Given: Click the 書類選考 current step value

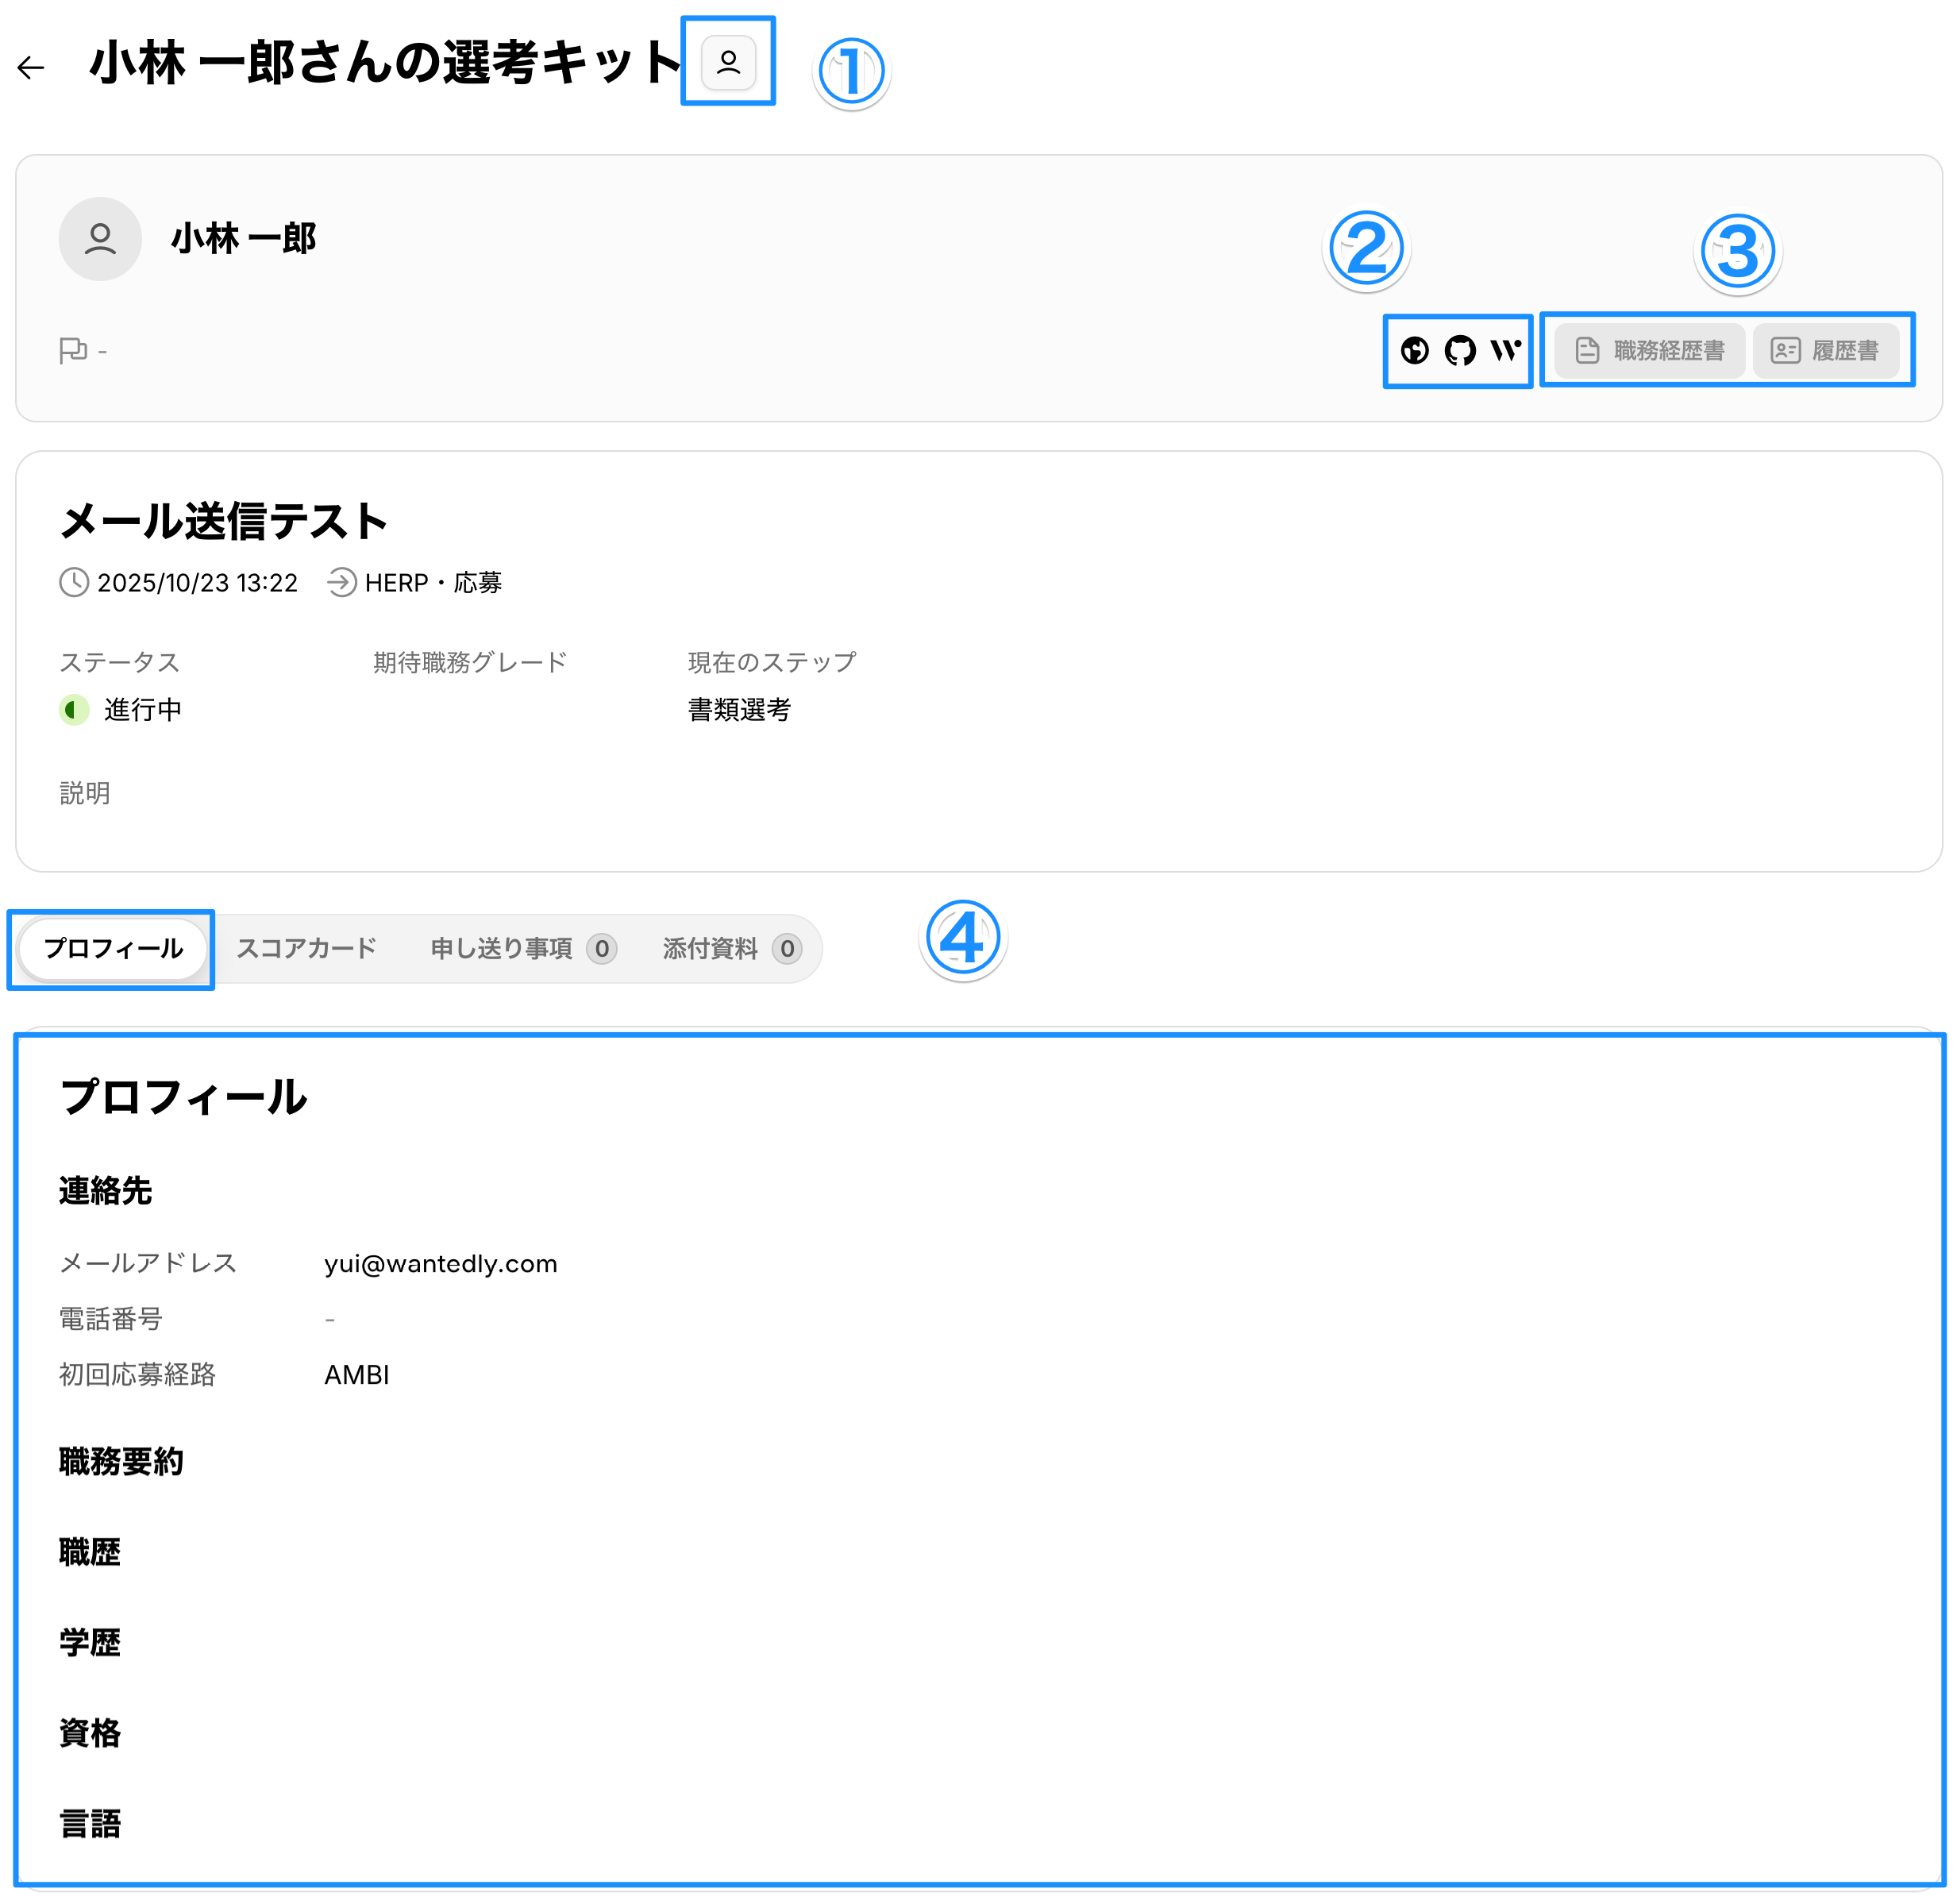Looking at the screenshot, I should 739,710.
